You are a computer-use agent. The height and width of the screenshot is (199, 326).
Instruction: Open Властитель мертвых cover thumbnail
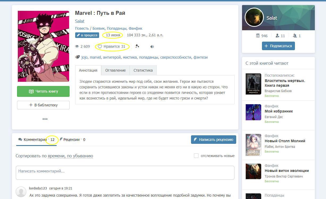point(253,84)
